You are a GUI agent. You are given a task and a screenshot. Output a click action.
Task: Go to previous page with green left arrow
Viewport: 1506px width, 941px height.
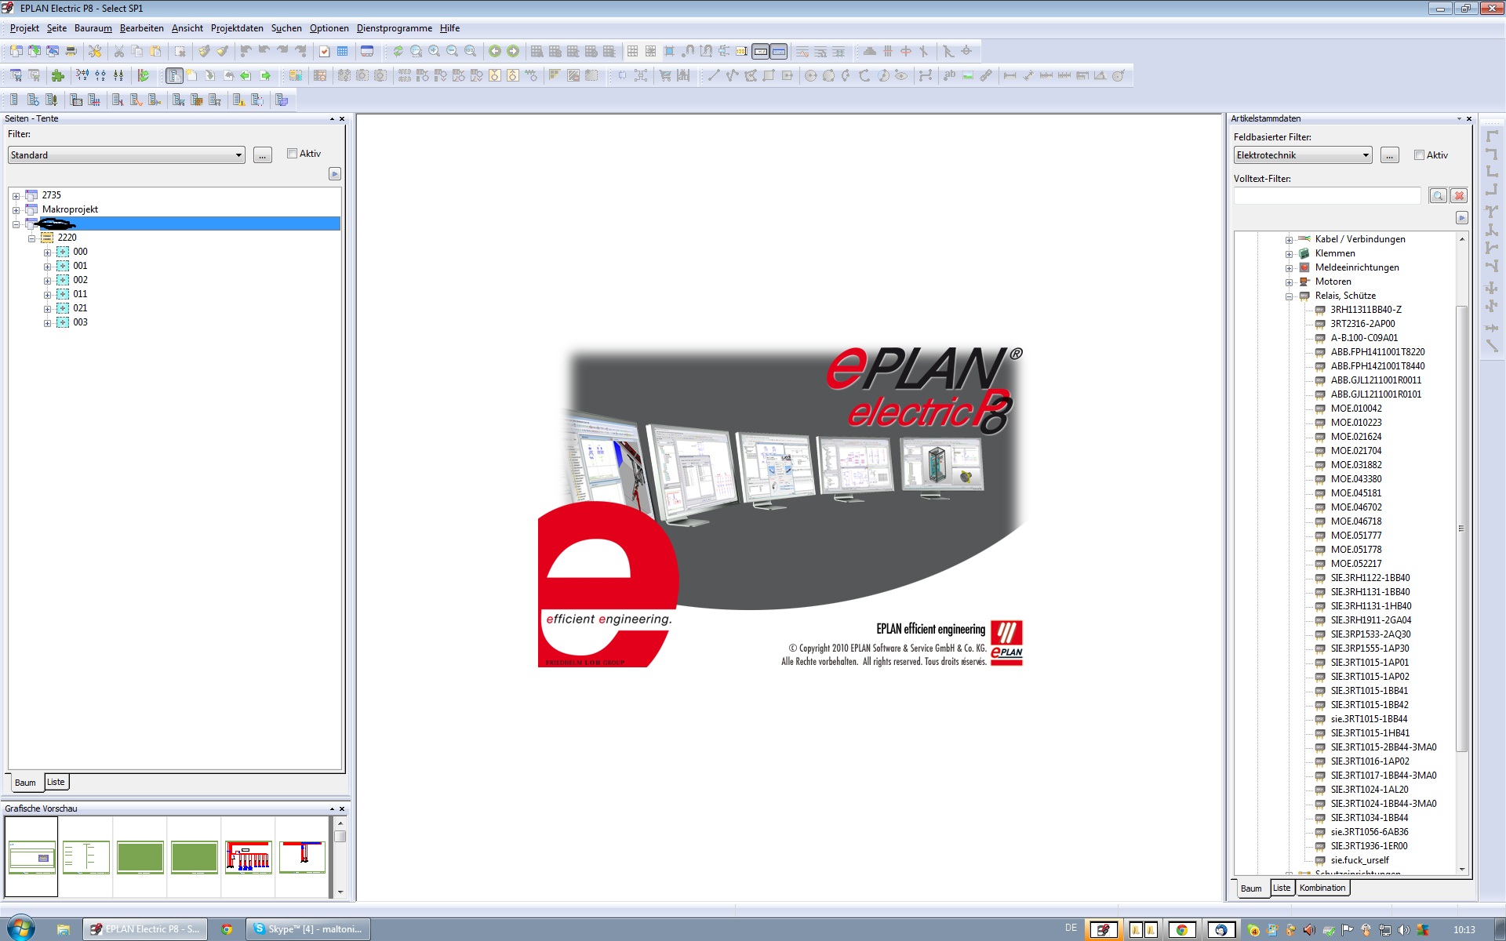tap(246, 75)
